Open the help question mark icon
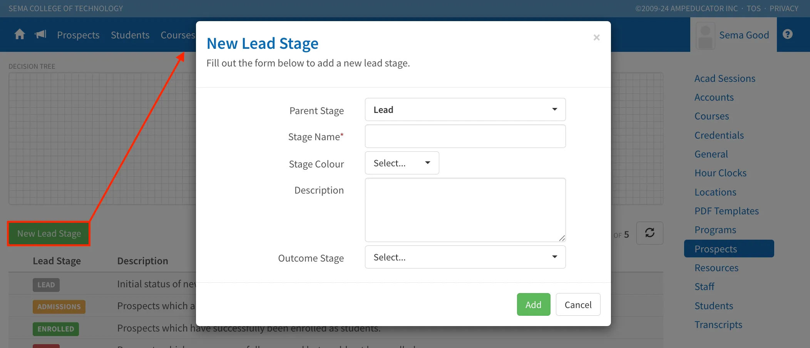810x348 pixels. coord(787,34)
